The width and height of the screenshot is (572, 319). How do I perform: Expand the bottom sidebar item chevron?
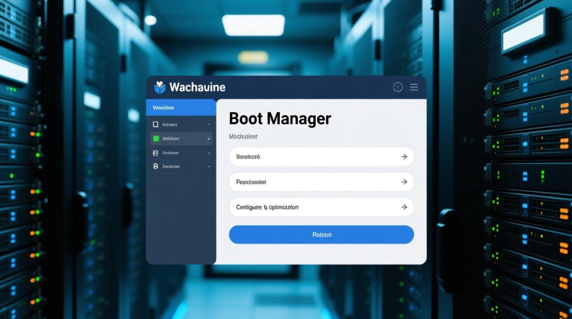[x=208, y=166]
